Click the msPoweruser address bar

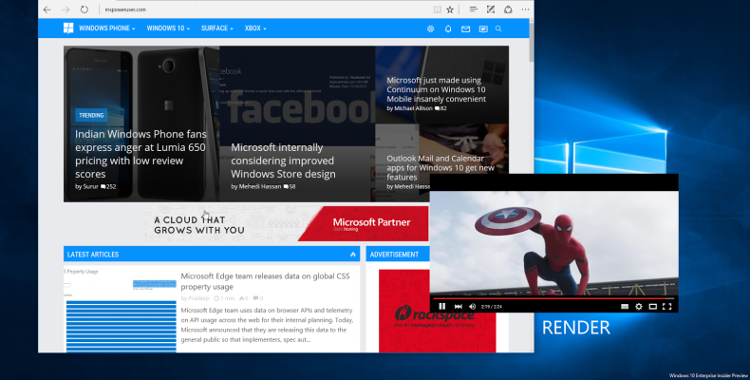coord(263,9)
